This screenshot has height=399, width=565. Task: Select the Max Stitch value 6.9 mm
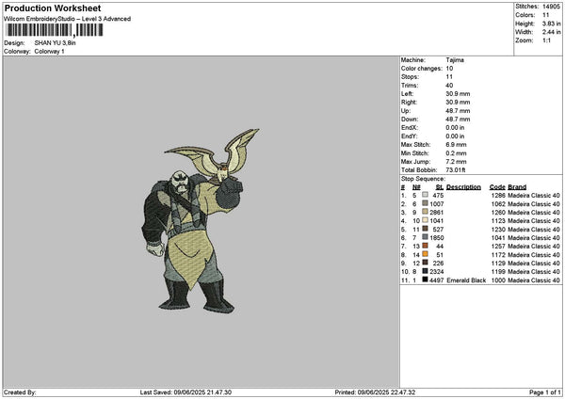point(456,145)
